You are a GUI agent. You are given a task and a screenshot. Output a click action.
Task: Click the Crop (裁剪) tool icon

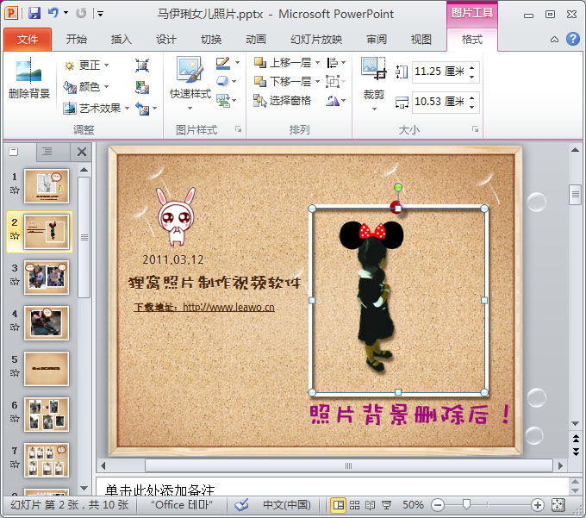point(373,68)
